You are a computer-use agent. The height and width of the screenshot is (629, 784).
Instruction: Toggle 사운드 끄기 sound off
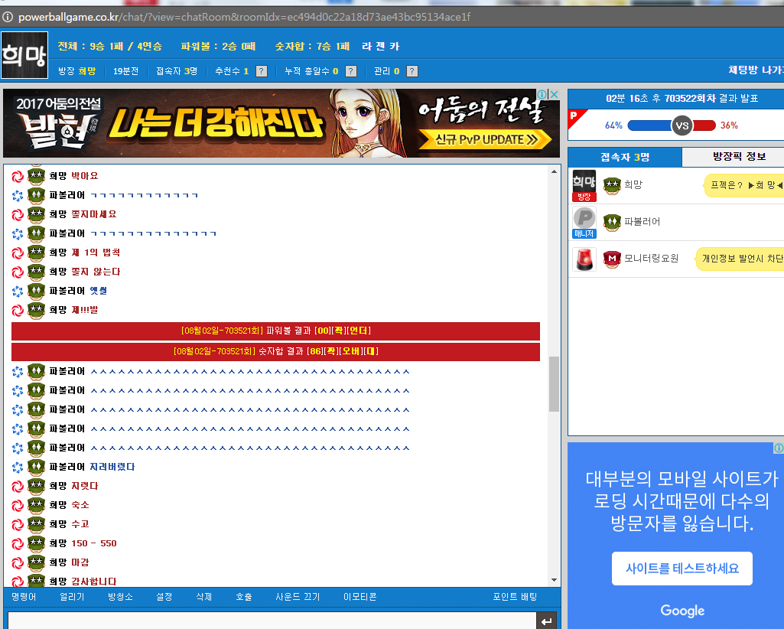(298, 596)
